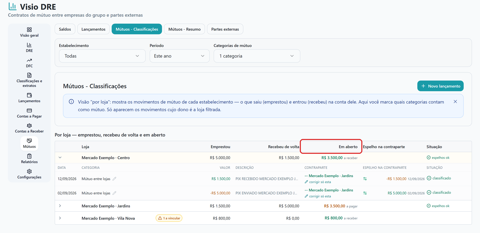
Task: Click R$ 800,00 a receber value
Action: [x=341, y=218]
